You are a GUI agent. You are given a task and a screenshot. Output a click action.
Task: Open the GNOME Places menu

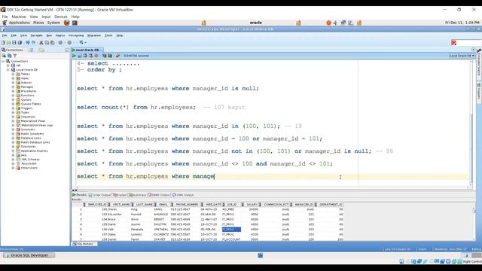(x=38, y=23)
